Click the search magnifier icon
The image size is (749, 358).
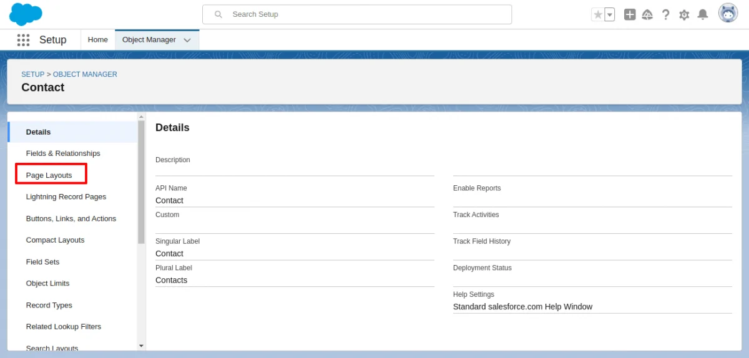[218, 14]
